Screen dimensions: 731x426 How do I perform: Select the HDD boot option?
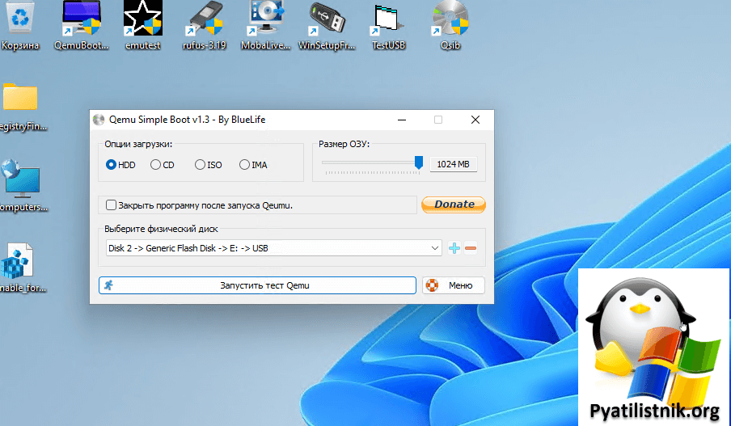click(112, 165)
